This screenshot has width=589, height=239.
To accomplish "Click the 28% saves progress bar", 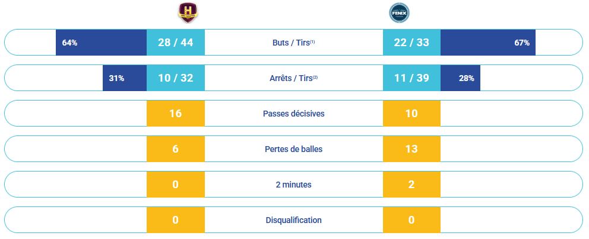I will pos(460,78).
